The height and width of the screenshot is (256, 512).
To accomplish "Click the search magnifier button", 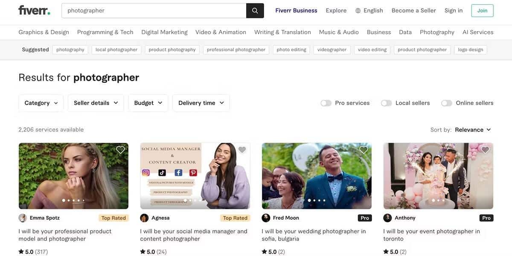I will tap(255, 11).
